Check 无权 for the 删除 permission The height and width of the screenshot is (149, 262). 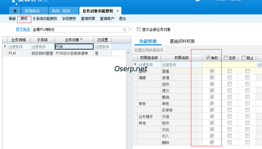coord(230,142)
